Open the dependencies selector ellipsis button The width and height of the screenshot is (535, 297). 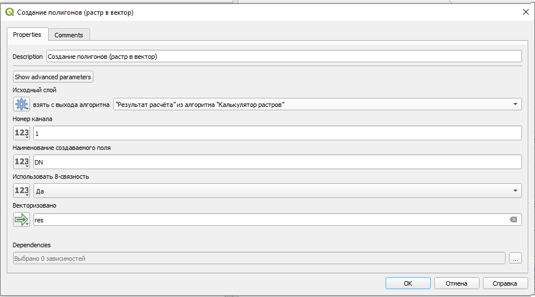(x=515, y=258)
